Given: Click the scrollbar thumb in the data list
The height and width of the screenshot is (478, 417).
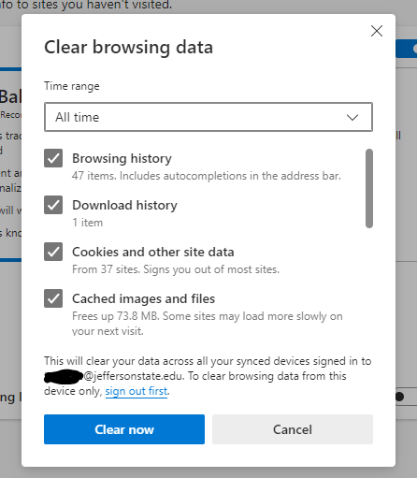Looking at the screenshot, I should pos(369,188).
